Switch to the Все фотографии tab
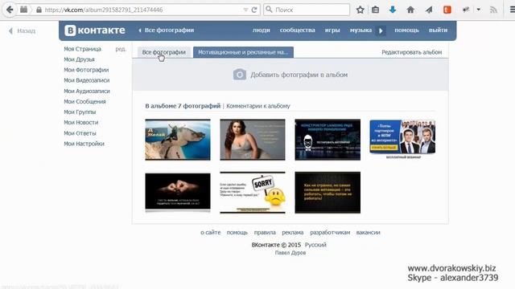Image resolution: width=515 pixels, height=289 pixels. [x=163, y=52]
